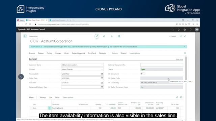Reload the browser page
Viewport: 216px width, 121px height.
click(x=26, y=24)
